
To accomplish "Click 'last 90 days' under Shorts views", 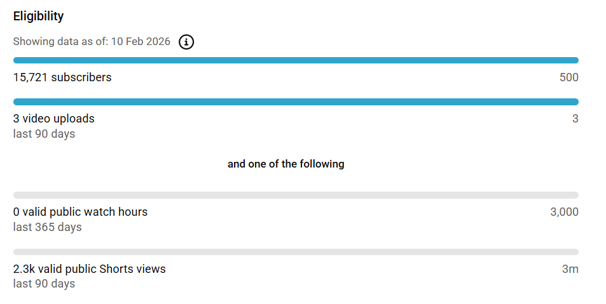I will click(x=44, y=284).
